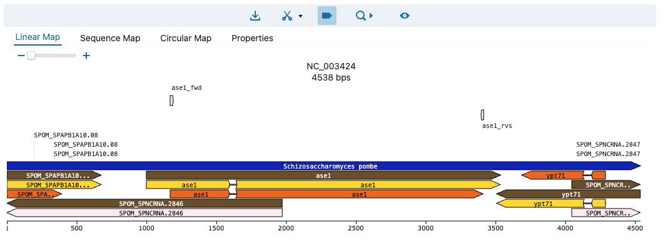Screen dimensions: 663x246
Task: Select the orange SPOM_SPA.. feature
Action: tap(34, 194)
